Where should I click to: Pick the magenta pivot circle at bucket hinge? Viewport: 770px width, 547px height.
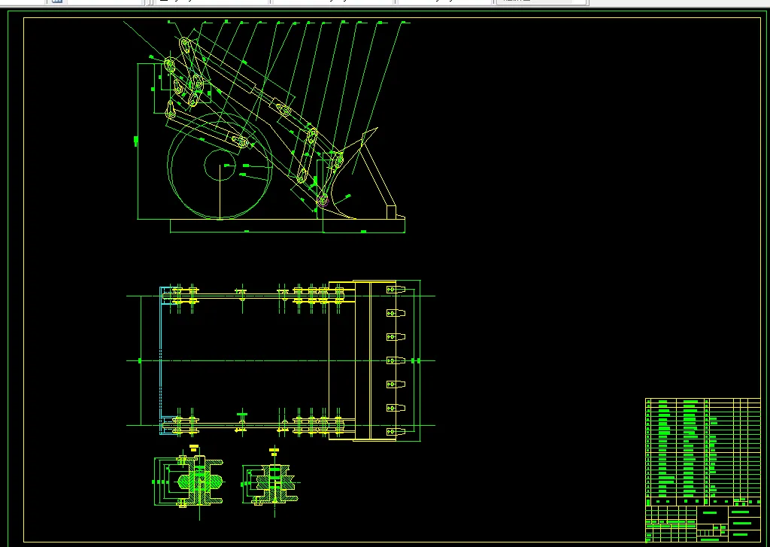(323, 200)
